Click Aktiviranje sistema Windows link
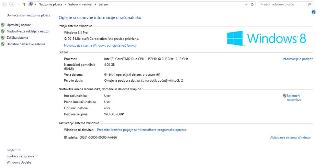 290,137
